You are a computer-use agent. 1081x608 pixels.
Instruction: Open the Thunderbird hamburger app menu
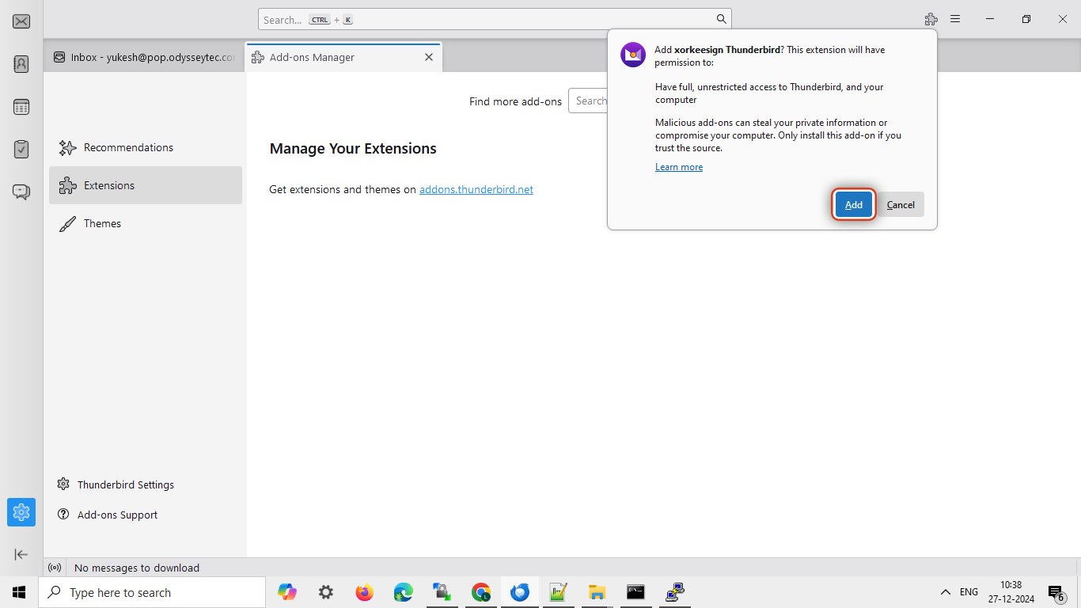click(955, 19)
